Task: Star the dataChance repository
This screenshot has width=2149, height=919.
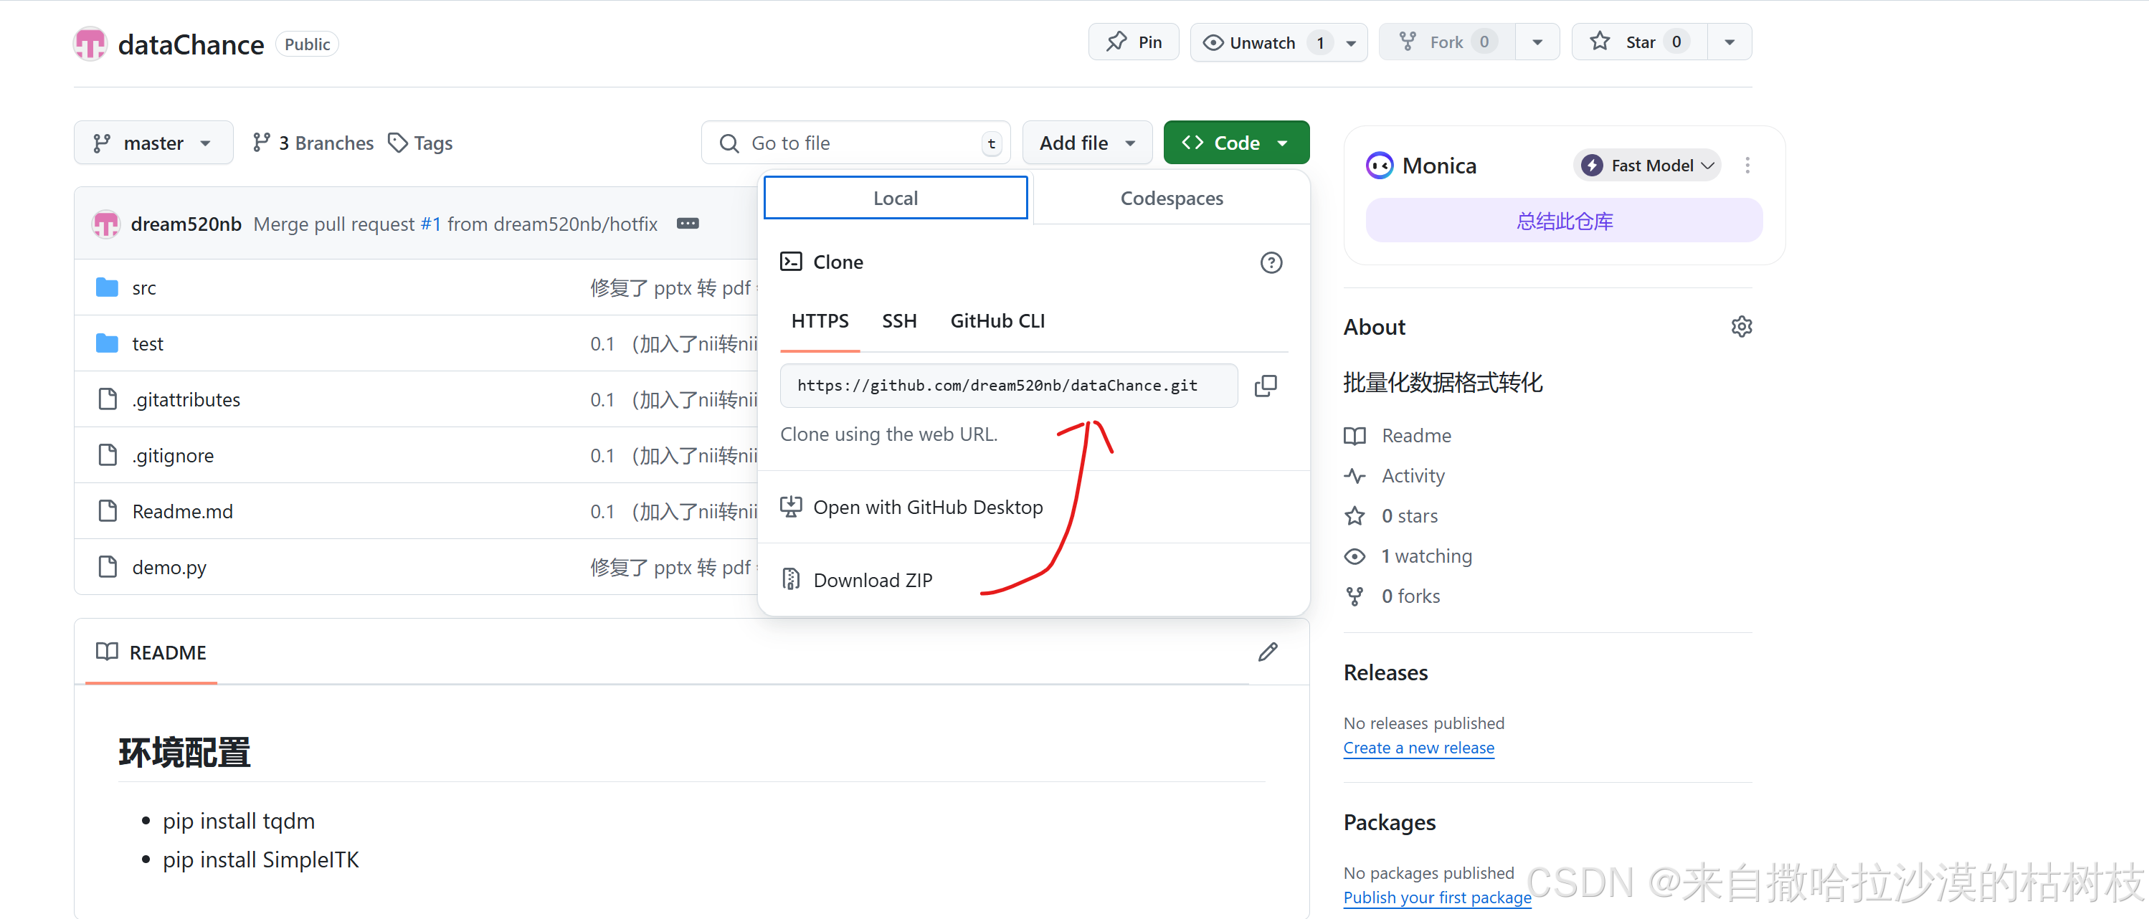Action: [1639, 42]
